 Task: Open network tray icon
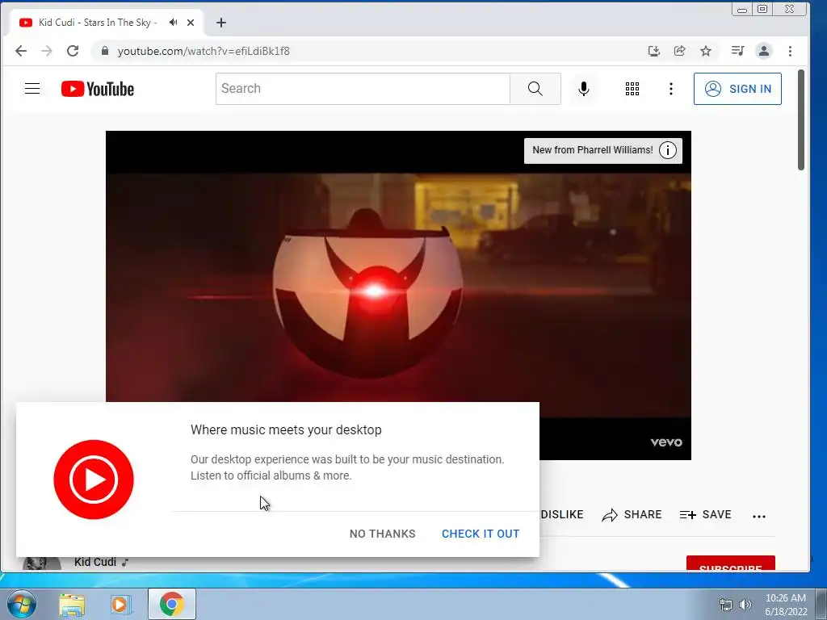pyautogui.click(x=726, y=605)
